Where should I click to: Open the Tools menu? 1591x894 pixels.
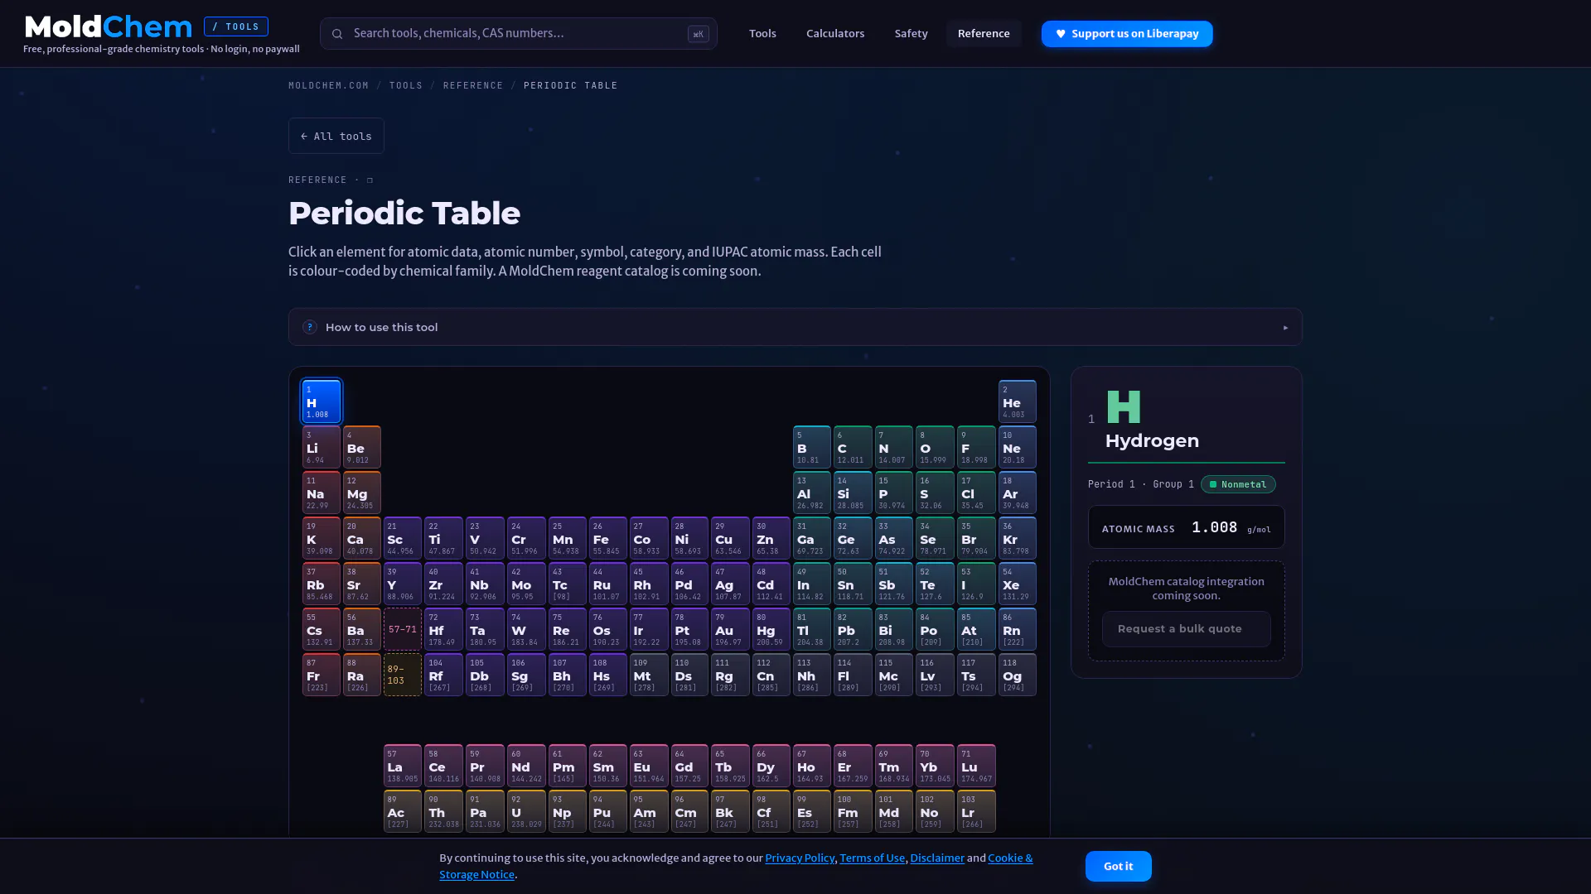click(x=762, y=34)
